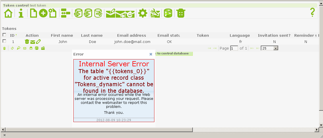Import tokens from LDAP icon
This screenshot has width=323, height=138.
[88, 13]
